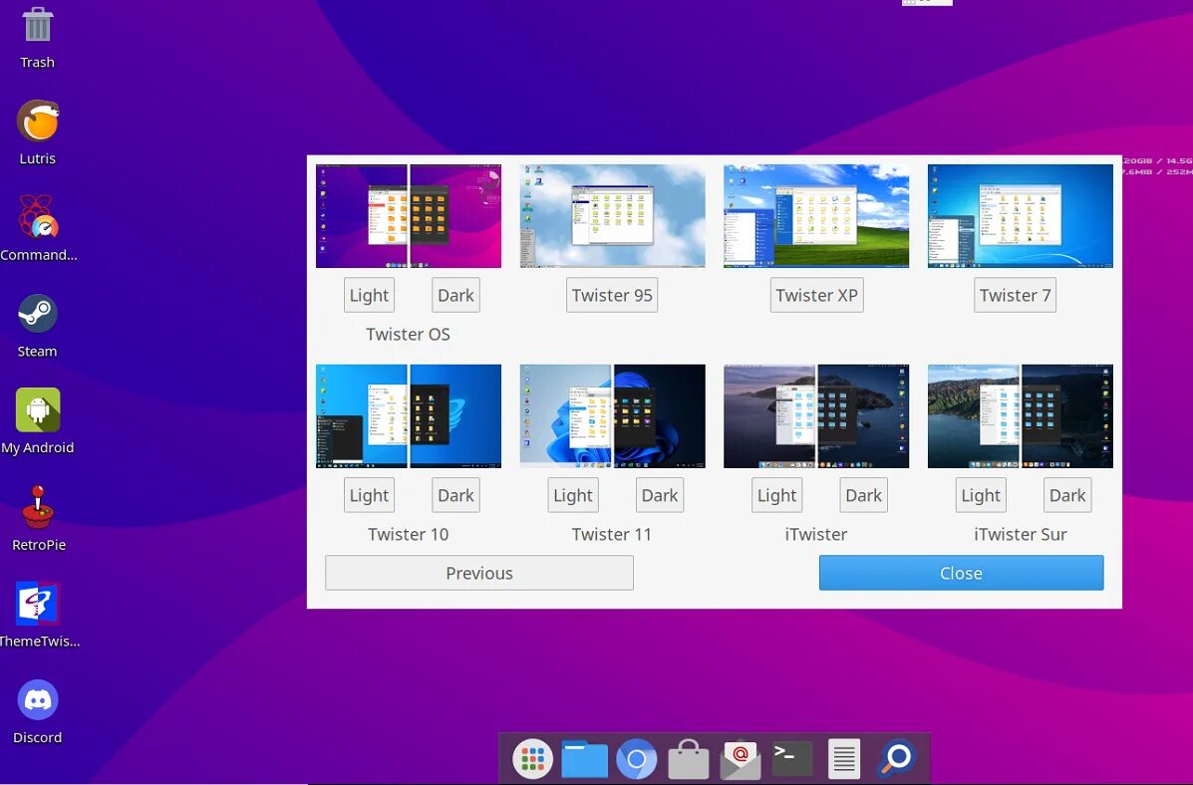Click the blue Close button
1193x785 pixels.
point(961,573)
